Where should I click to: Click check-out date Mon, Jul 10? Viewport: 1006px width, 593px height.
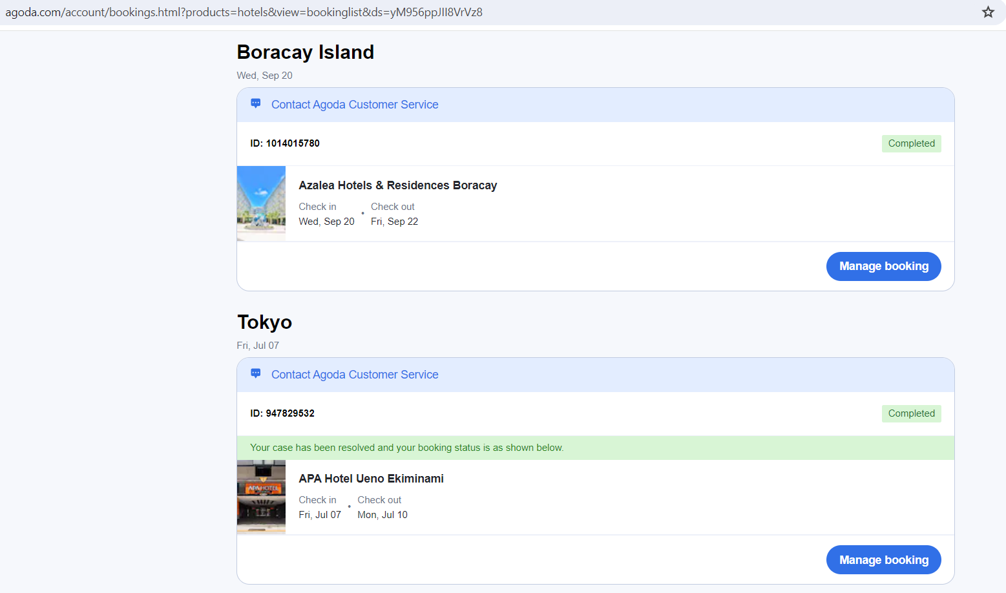click(x=382, y=515)
